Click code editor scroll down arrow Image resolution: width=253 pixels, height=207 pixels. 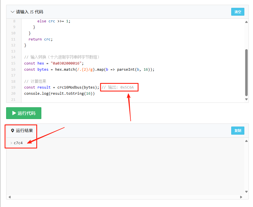coord(246,99)
